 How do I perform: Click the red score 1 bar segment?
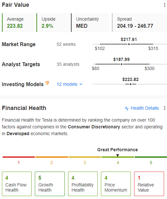(x=19, y=157)
